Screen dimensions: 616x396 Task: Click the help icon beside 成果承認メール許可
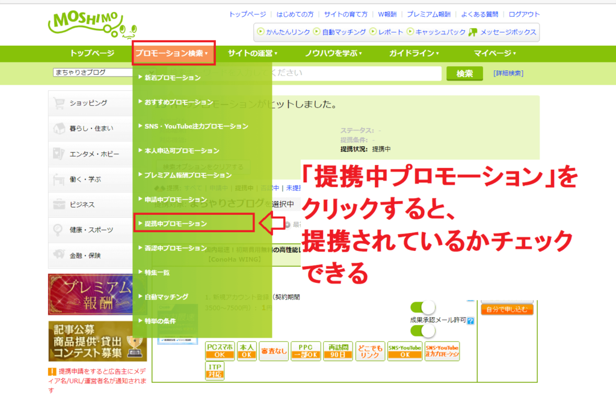pos(470,321)
